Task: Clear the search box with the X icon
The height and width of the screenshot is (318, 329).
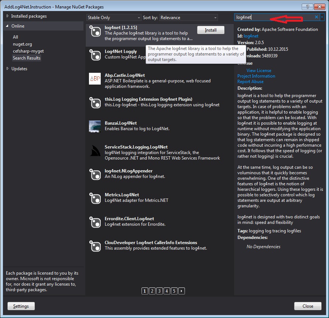Action: pos(317,17)
